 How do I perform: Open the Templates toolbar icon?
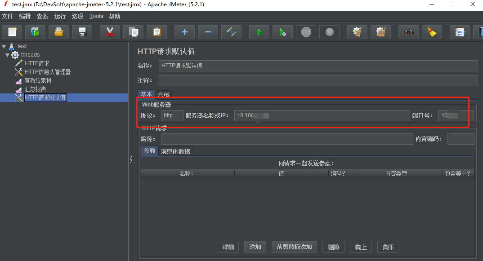(35, 32)
